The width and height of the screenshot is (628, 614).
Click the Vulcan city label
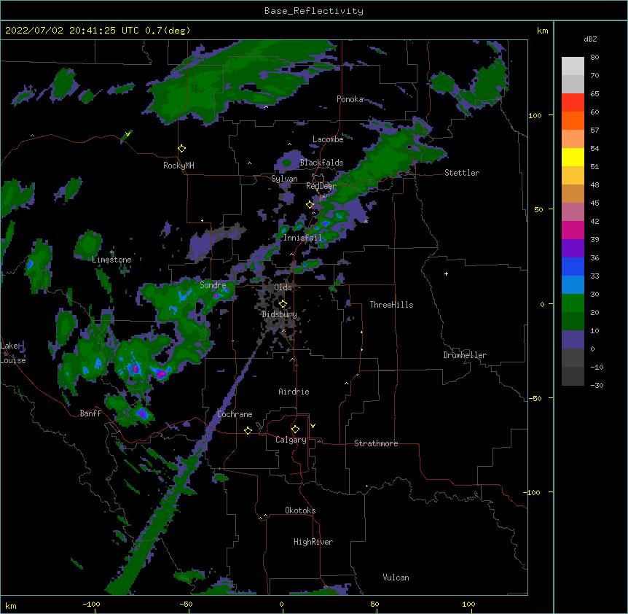[x=396, y=578]
